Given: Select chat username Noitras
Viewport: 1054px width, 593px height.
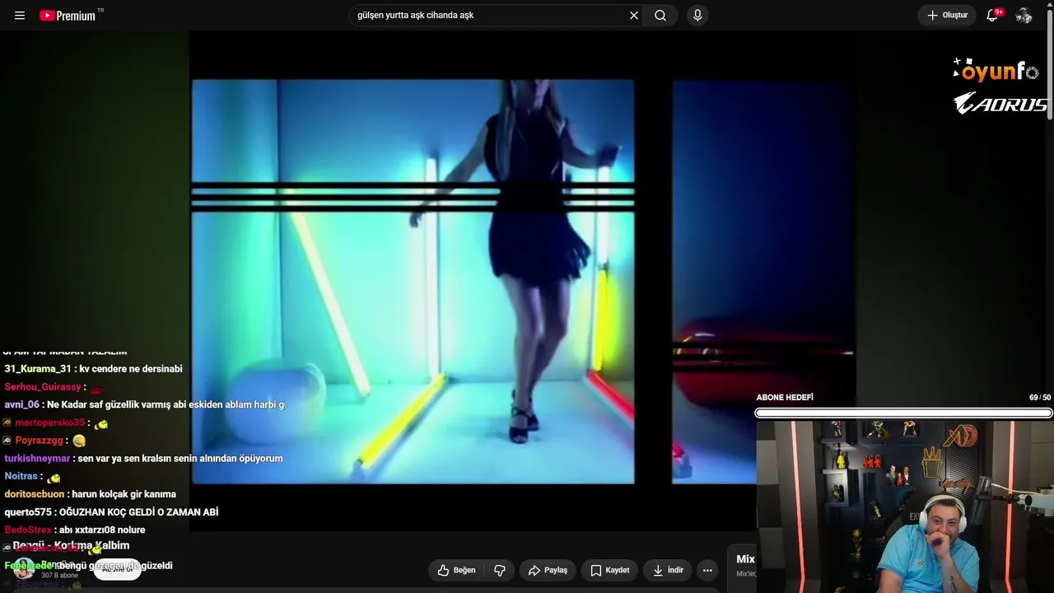Looking at the screenshot, I should (x=21, y=476).
